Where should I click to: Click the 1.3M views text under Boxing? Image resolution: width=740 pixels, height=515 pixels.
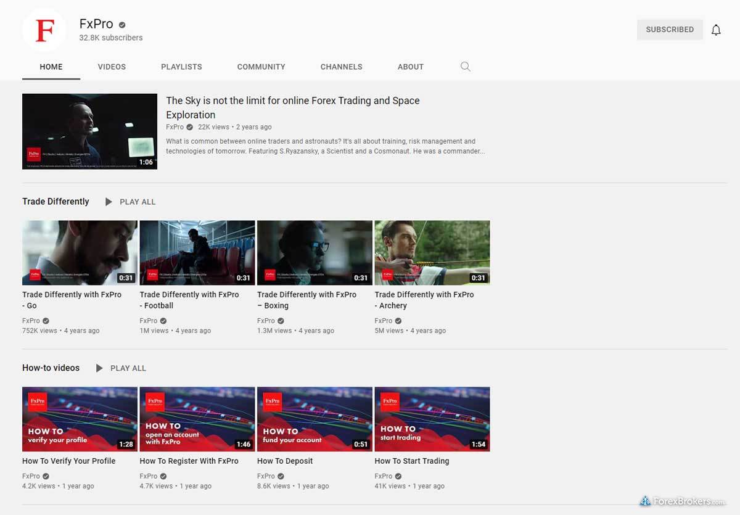pos(274,331)
